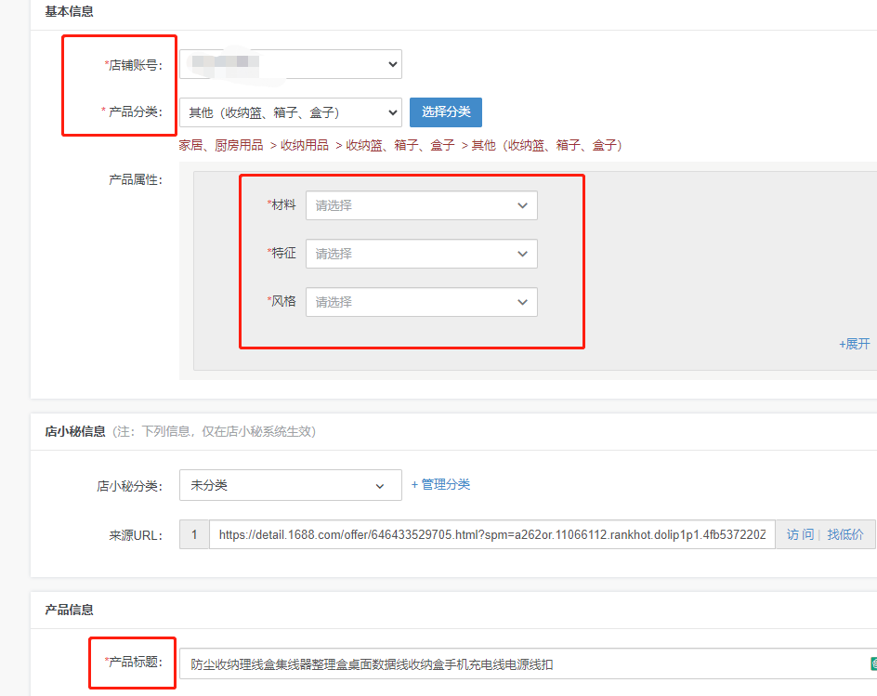Open the 产品分类 category dropdown
The height and width of the screenshot is (696, 877).
[x=288, y=112]
